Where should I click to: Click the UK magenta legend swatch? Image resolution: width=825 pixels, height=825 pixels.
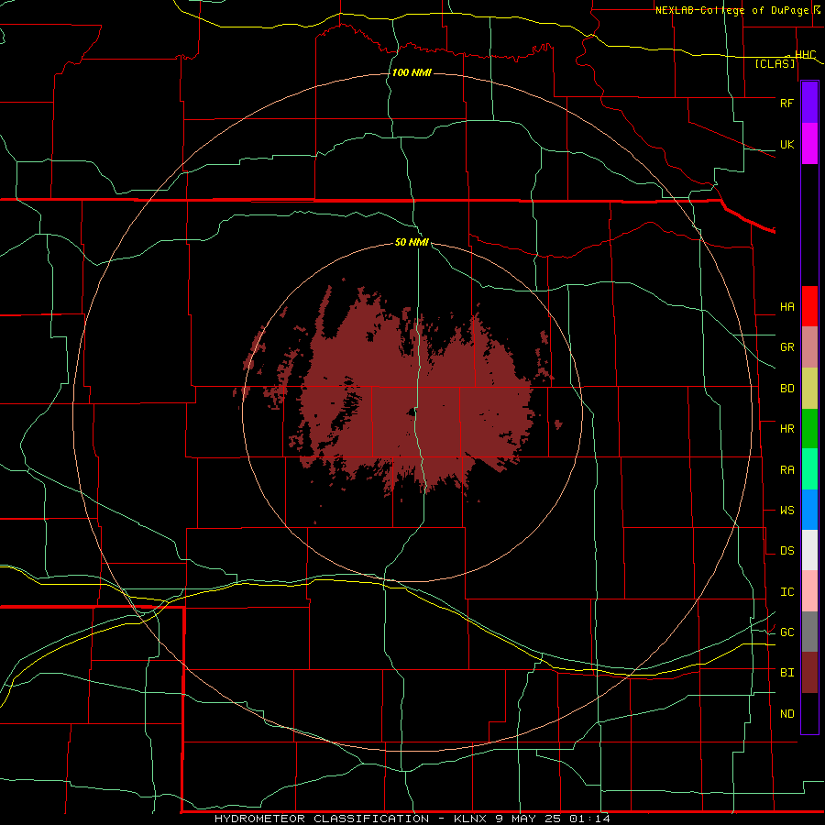[809, 144]
